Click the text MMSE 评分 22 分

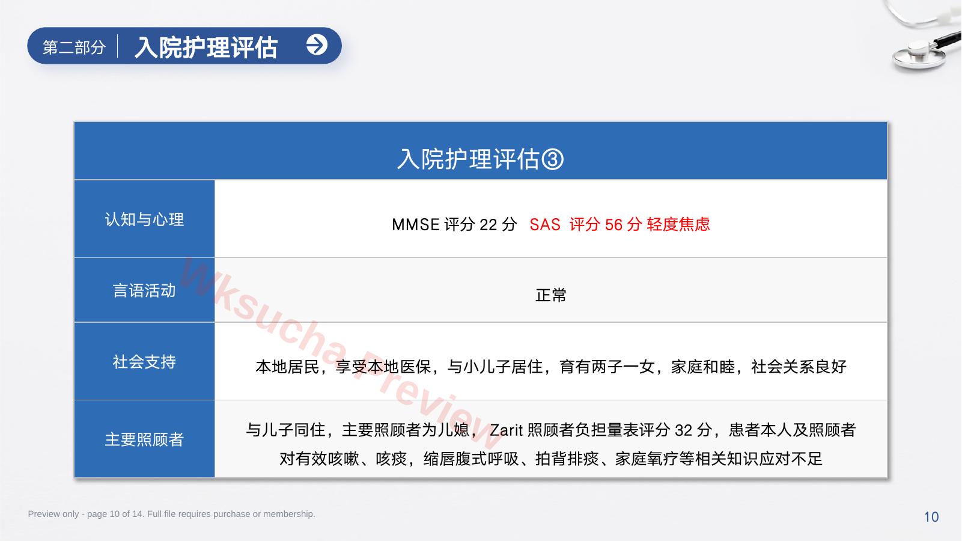click(454, 224)
